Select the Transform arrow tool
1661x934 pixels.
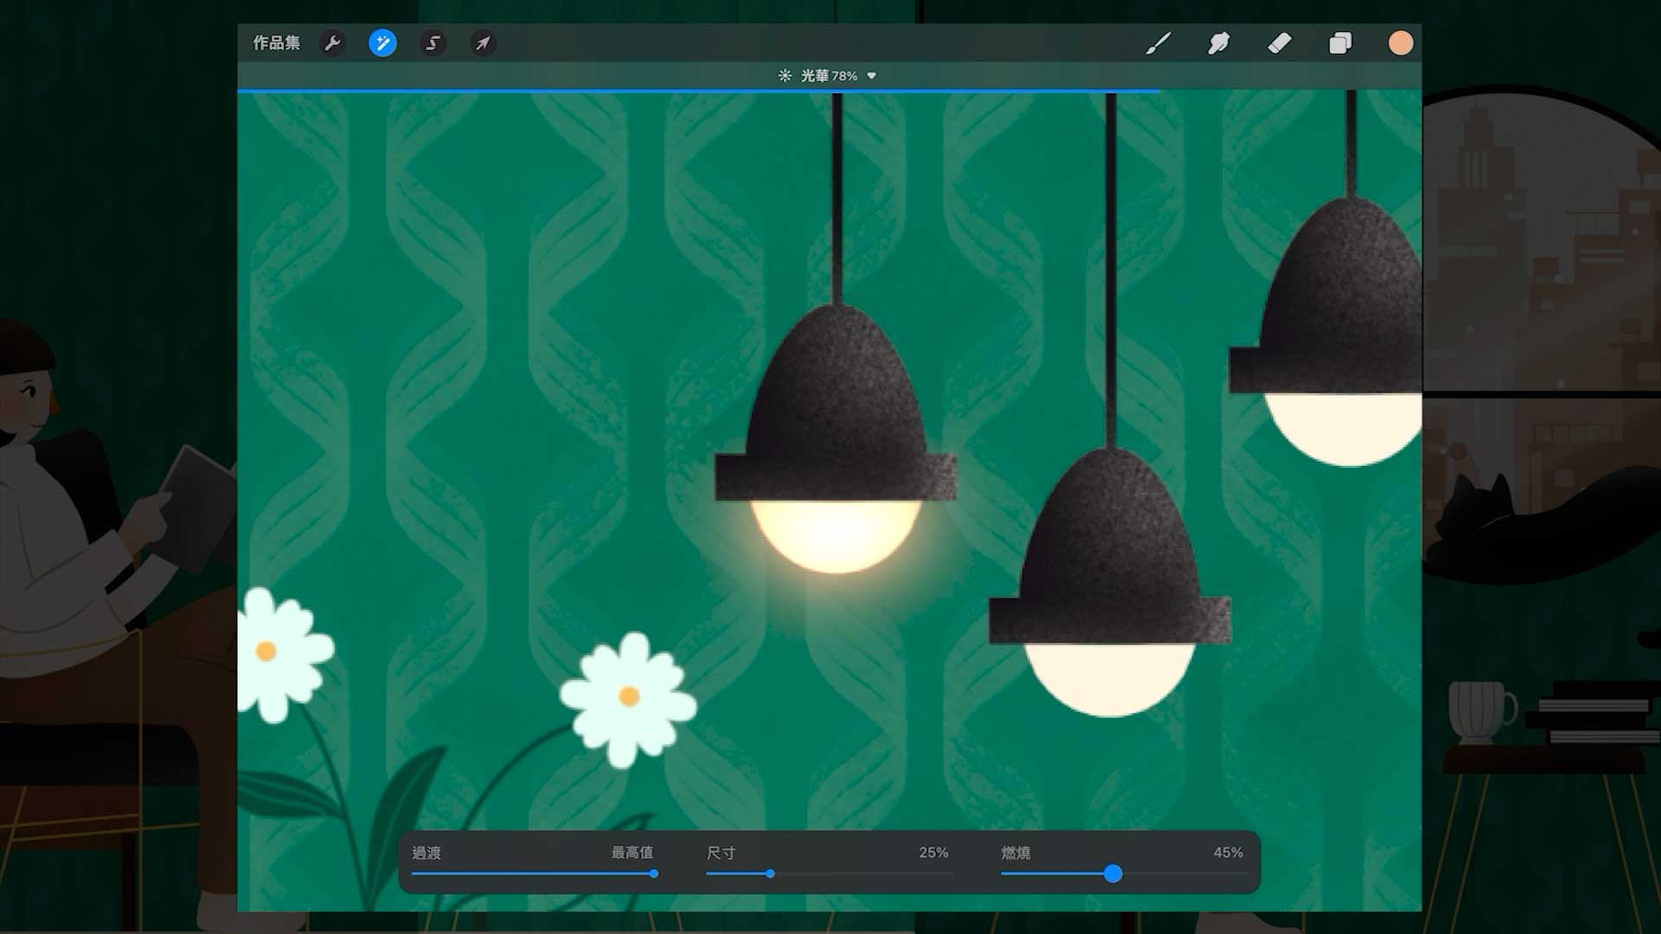coord(483,43)
